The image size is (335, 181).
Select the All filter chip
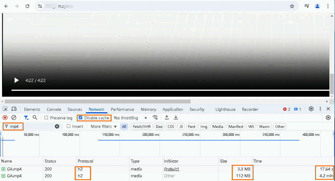coord(124,127)
